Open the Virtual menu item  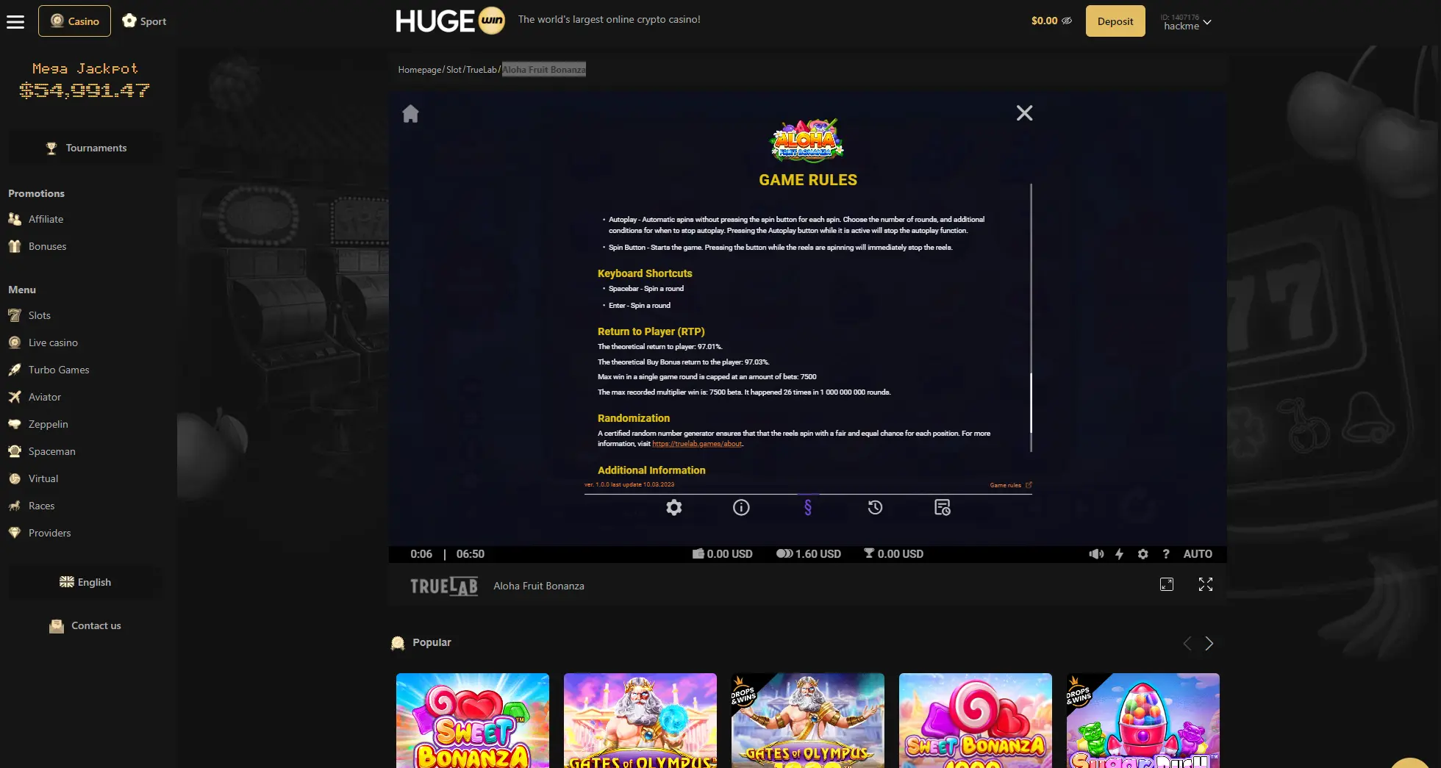click(x=43, y=478)
